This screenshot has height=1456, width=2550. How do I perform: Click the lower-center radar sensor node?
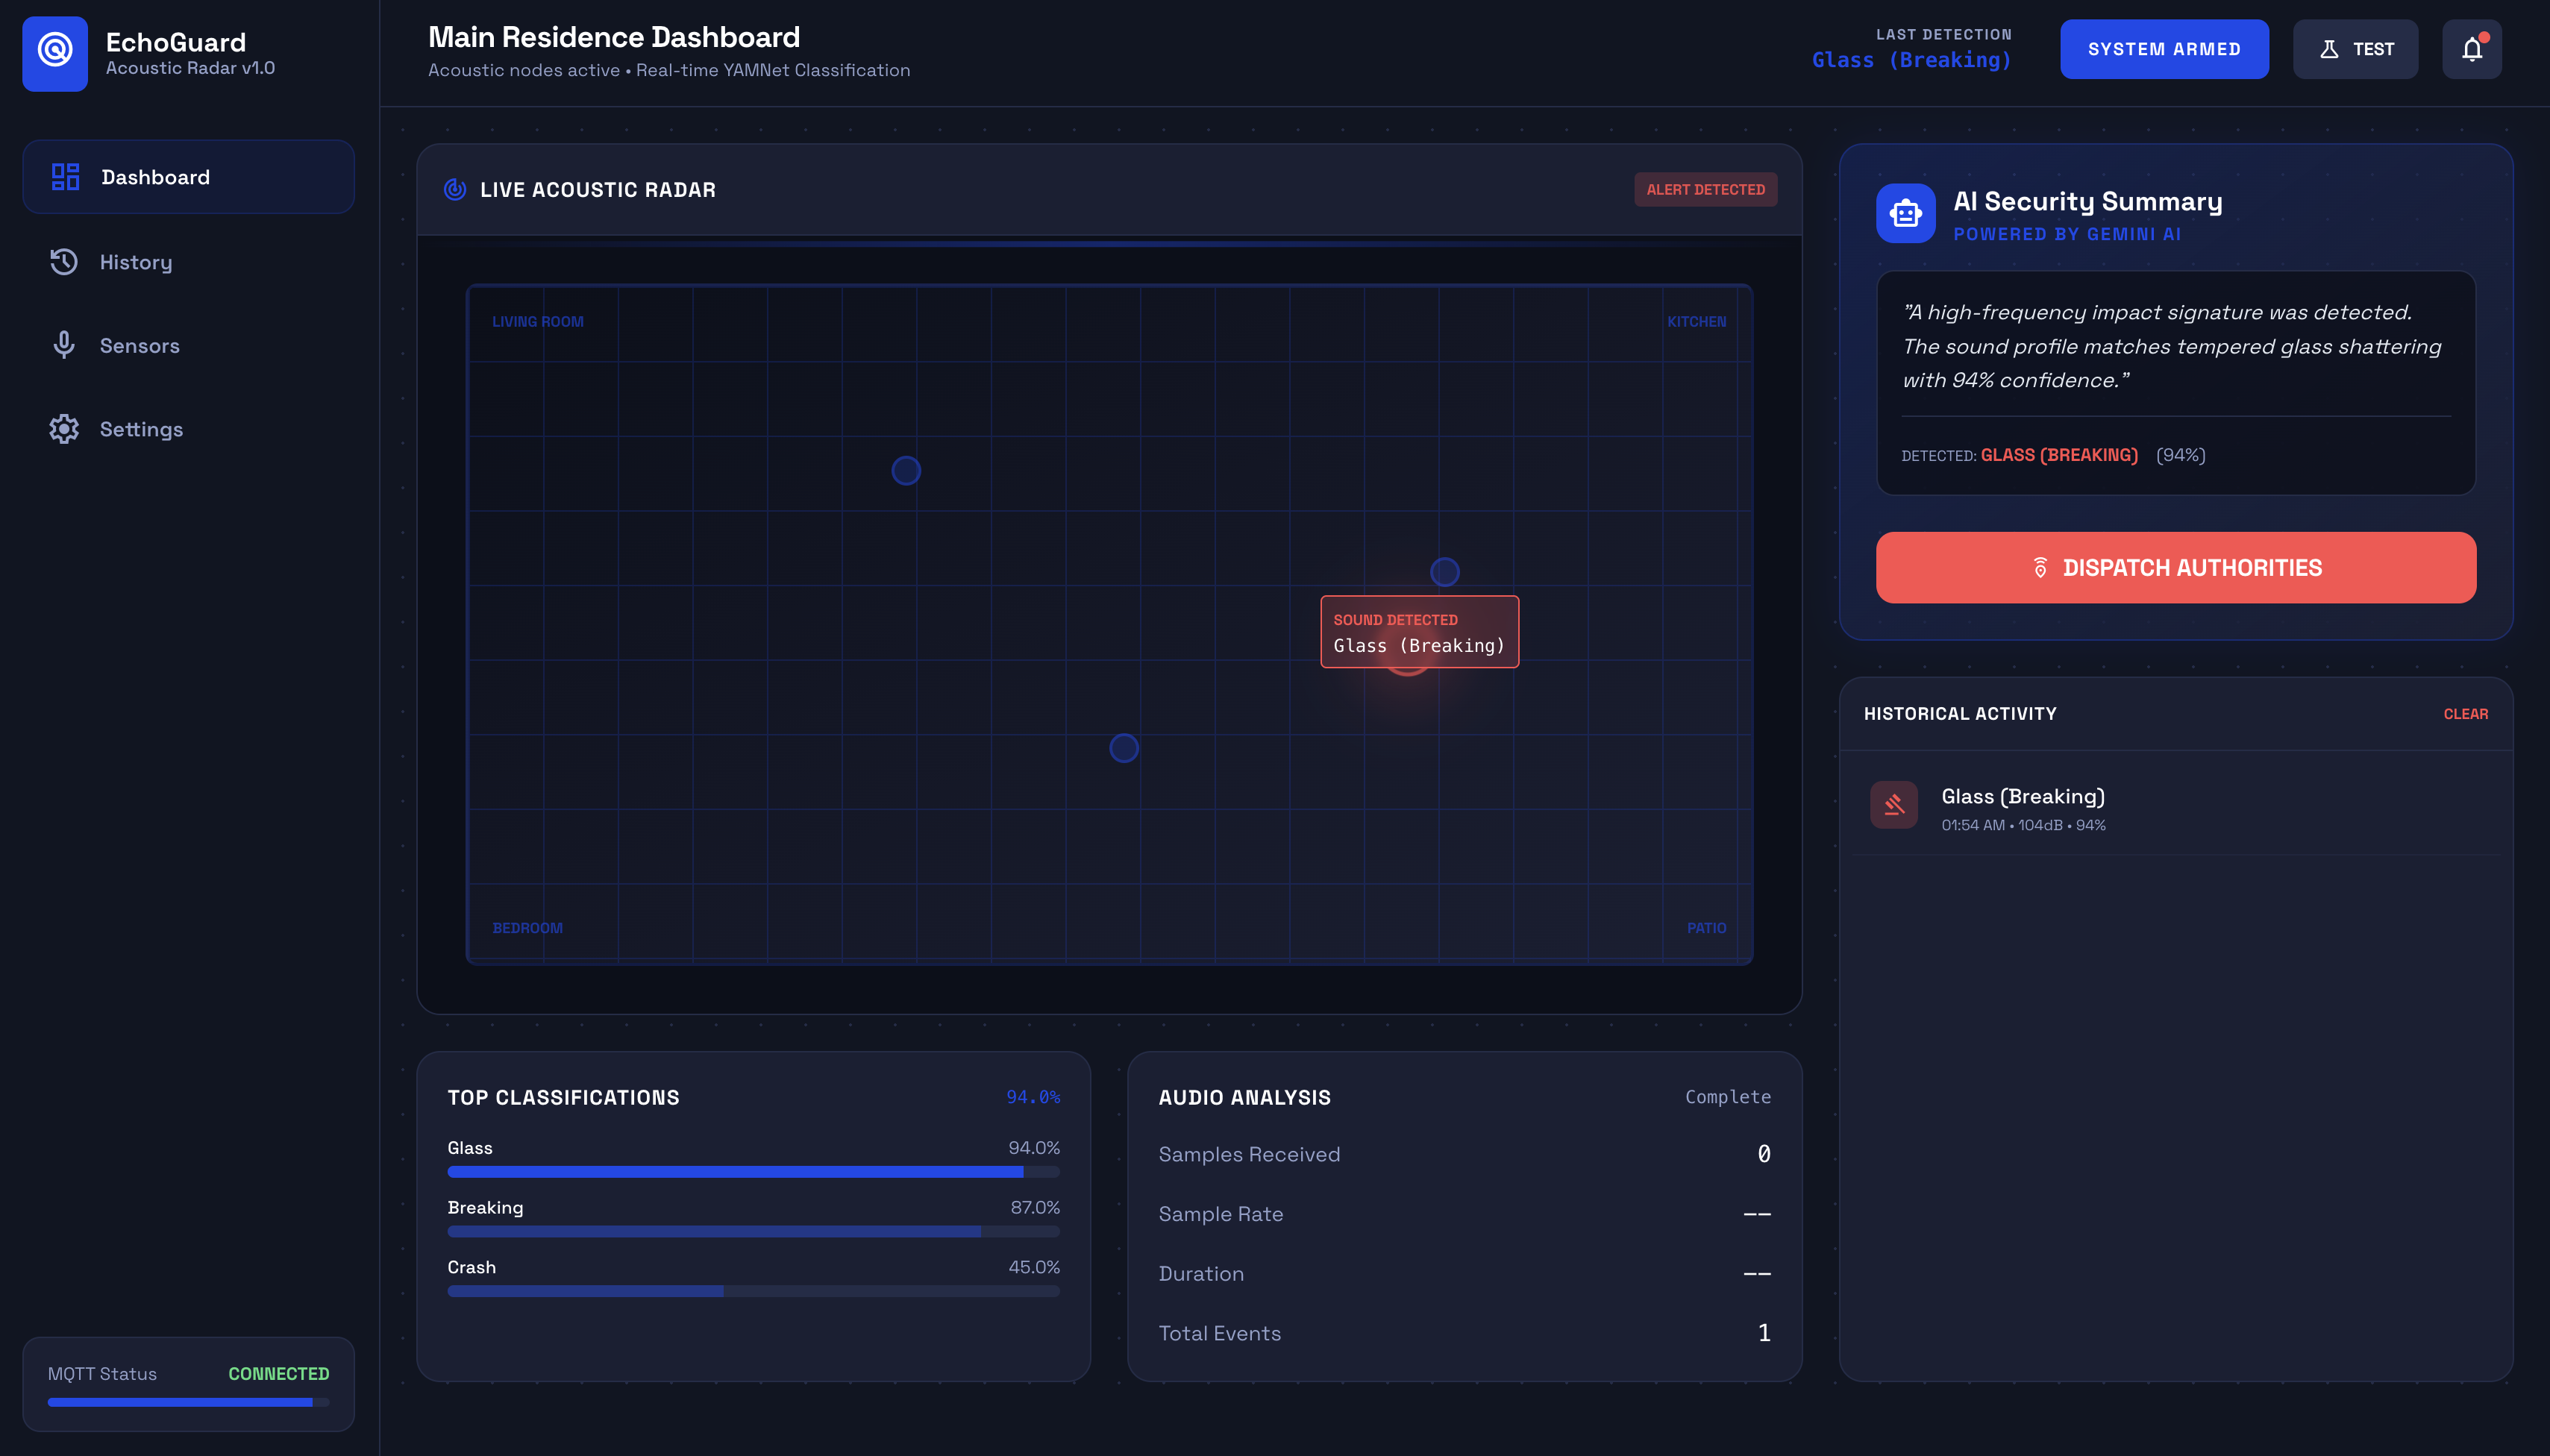click(x=1124, y=748)
